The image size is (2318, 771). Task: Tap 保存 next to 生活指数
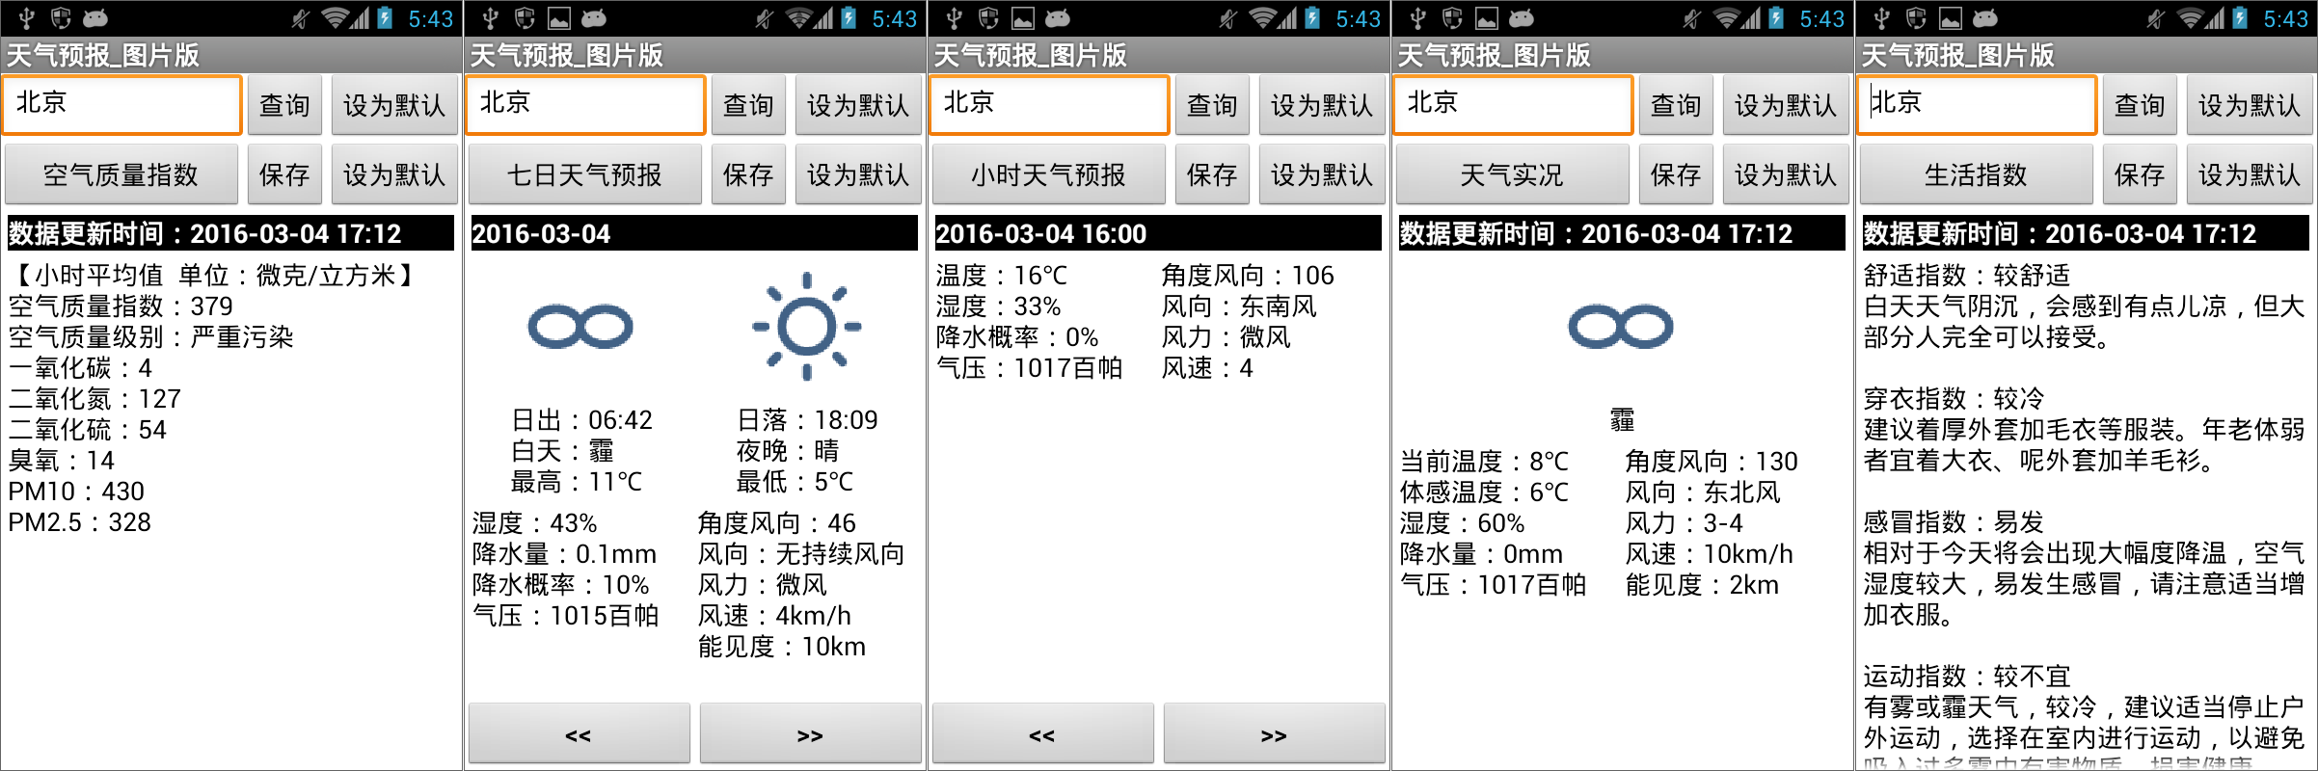[x=2140, y=174]
